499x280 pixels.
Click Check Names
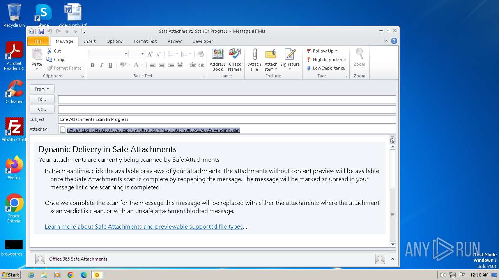235,60
